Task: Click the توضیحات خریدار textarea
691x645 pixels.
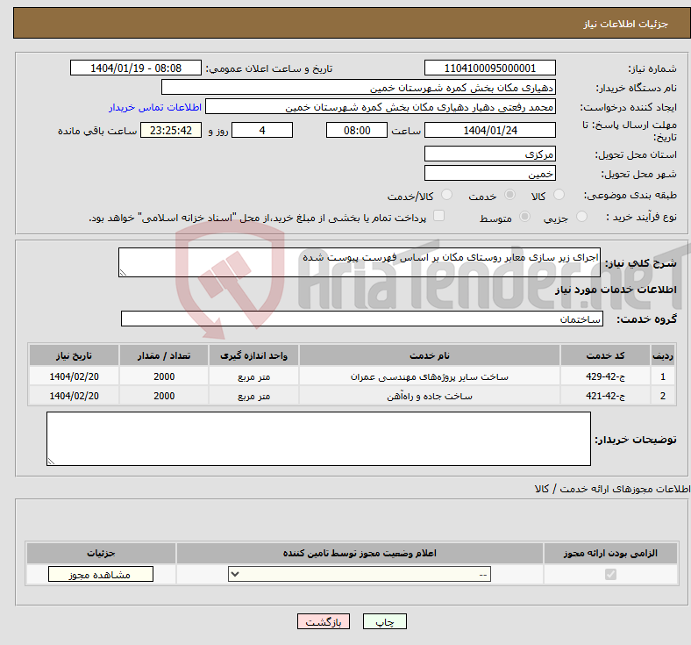Action: pos(318,439)
